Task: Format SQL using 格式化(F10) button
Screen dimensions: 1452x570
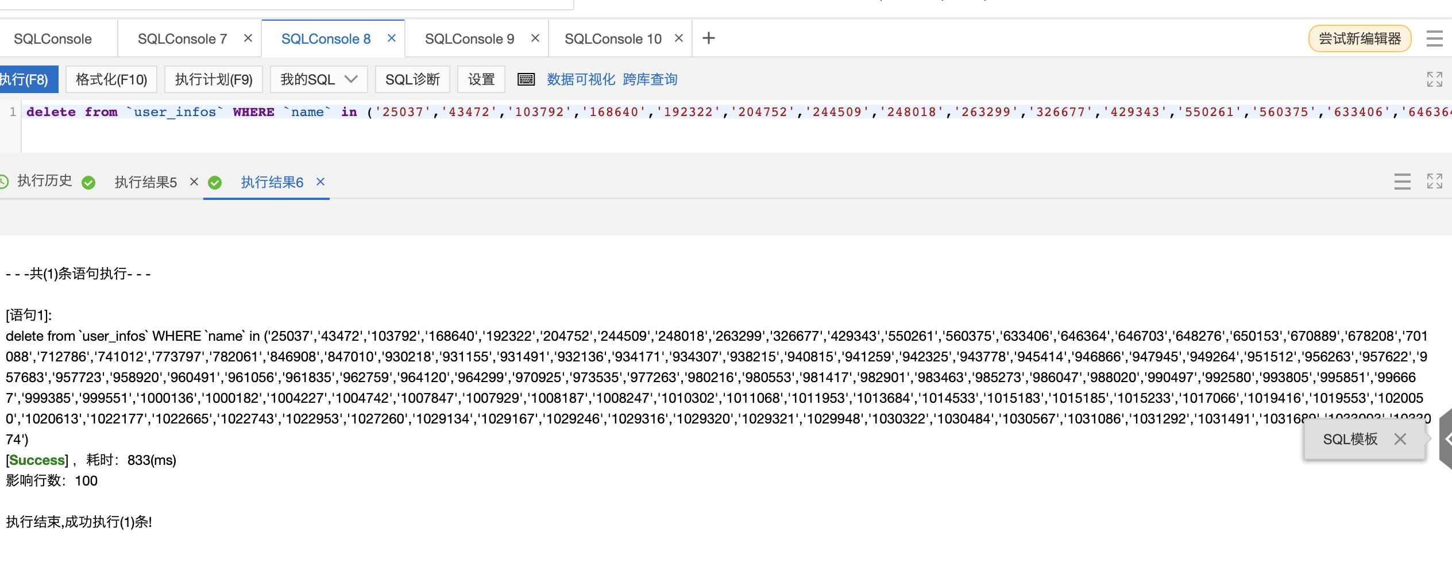Action: (111, 79)
